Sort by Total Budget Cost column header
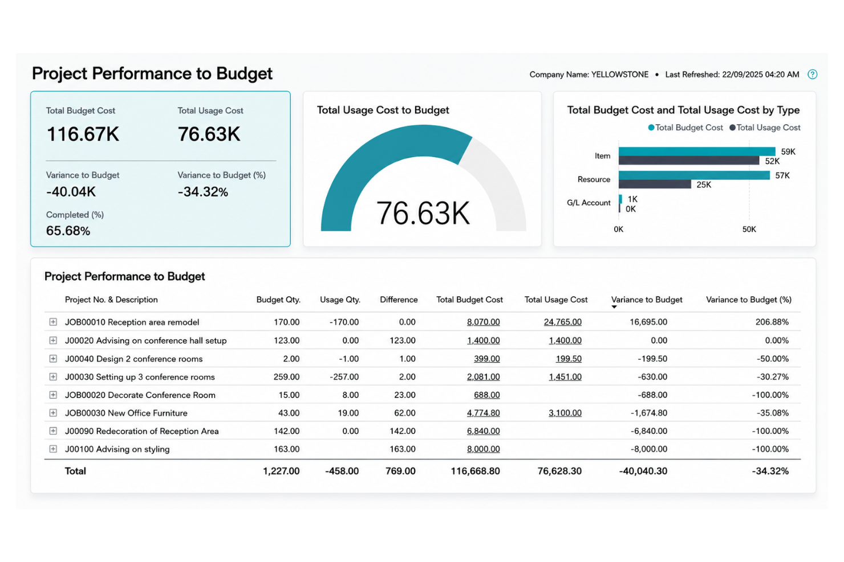The width and height of the screenshot is (844, 562). [469, 300]
